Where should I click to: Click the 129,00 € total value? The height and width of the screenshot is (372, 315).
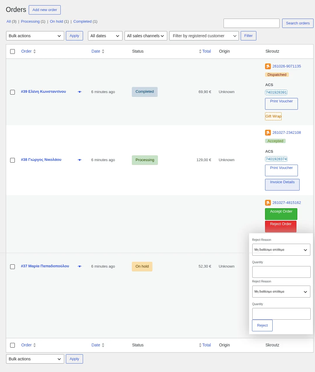click(204, 160)
